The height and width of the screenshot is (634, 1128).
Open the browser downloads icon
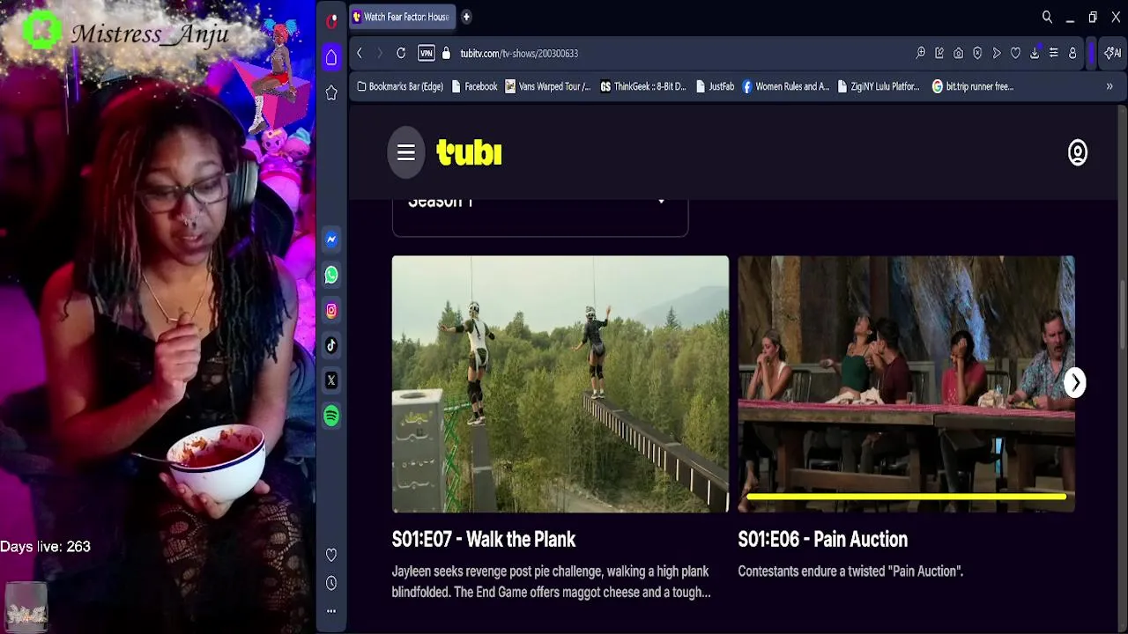(x=1035, y=53)
